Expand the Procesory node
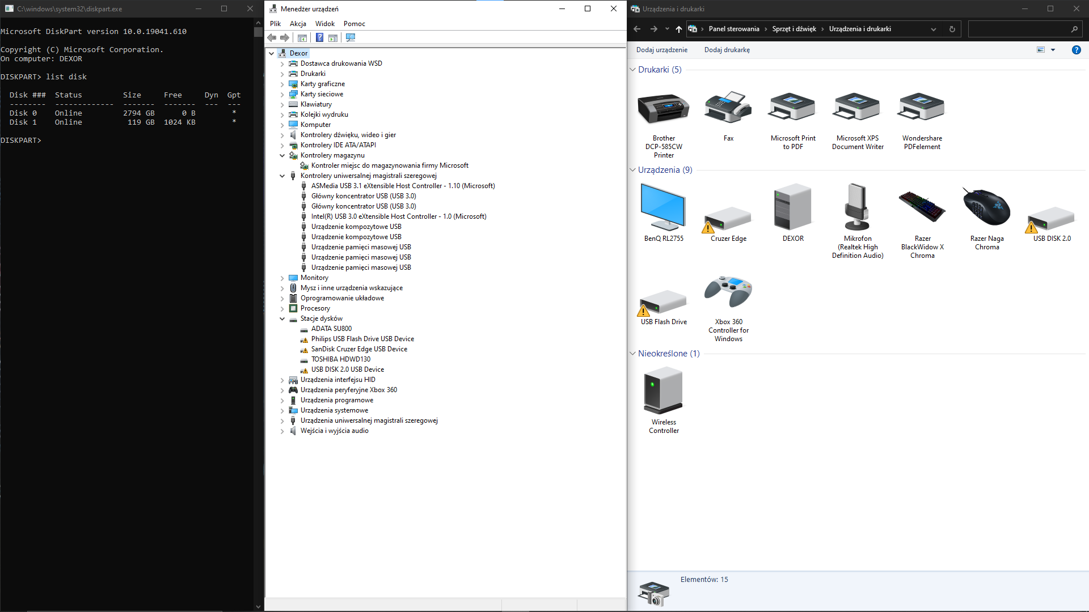 pos(282,308)
